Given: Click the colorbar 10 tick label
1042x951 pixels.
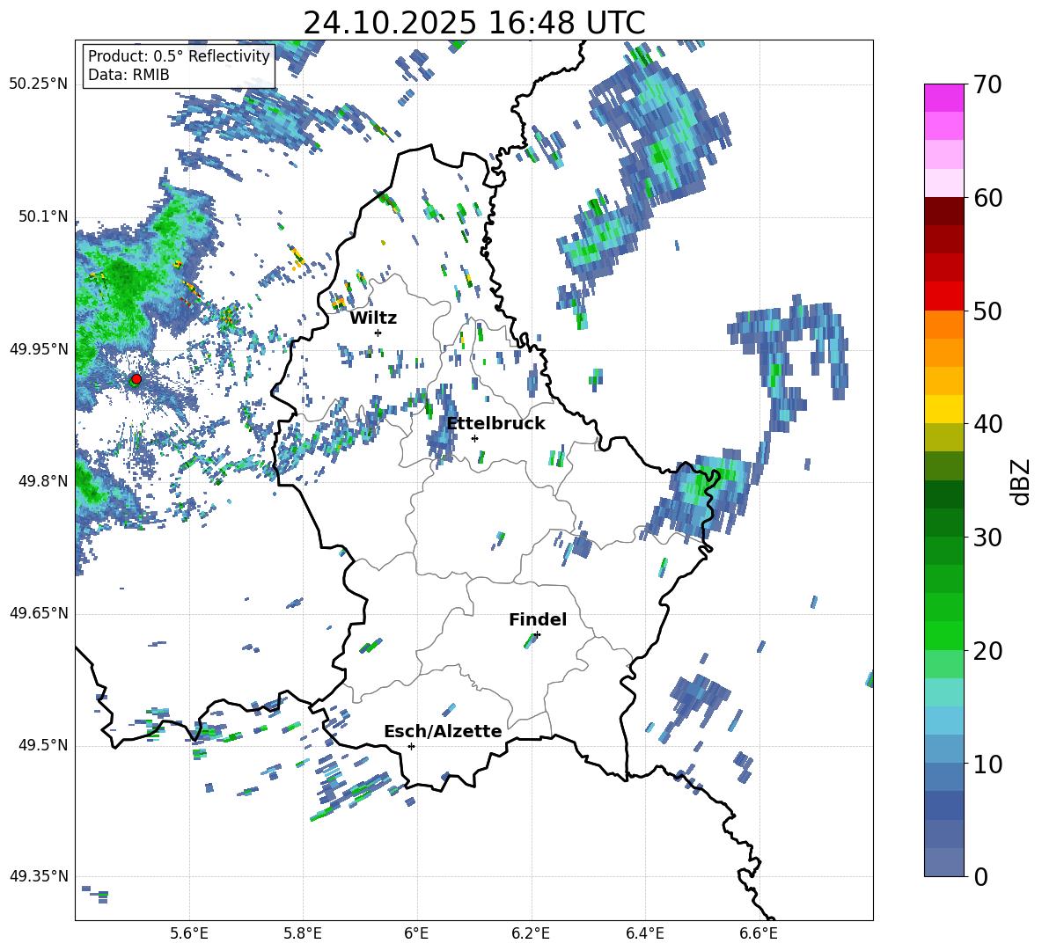Looking at the screenshot, I should point(988,764).
